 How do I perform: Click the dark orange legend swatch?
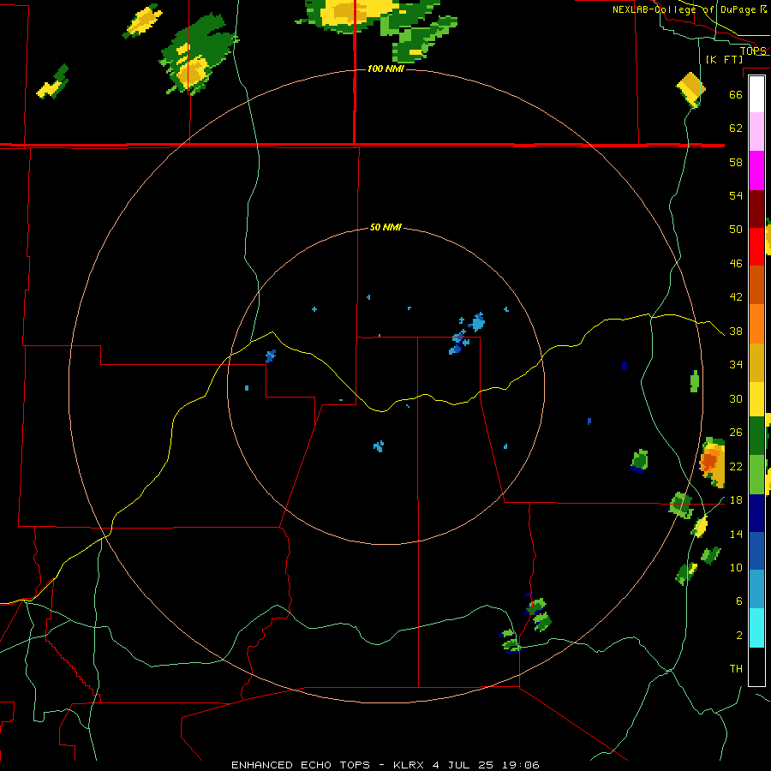click(x=756, y=284)
